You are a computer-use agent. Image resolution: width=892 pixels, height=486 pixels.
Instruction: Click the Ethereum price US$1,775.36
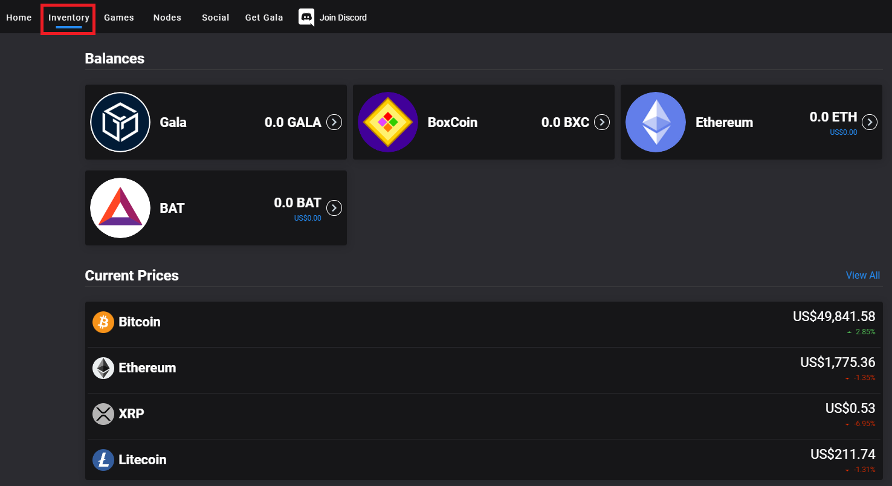point(838,362)
